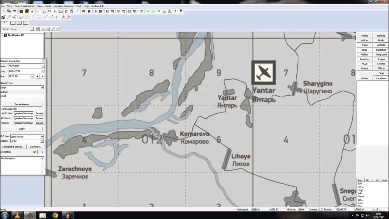Screen dimensions: 389x219
Task: Open Atmosphere options
Action: pos(13,147)
